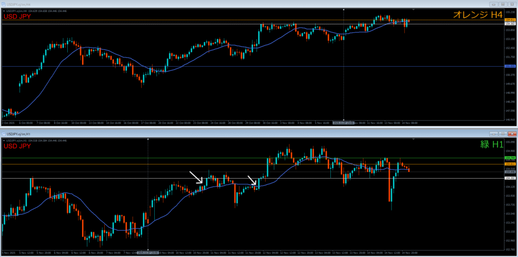Click the chart shift triangle on H1 chart
The width and height of the screenshot is (518, 257).
(x=413, y=140)
